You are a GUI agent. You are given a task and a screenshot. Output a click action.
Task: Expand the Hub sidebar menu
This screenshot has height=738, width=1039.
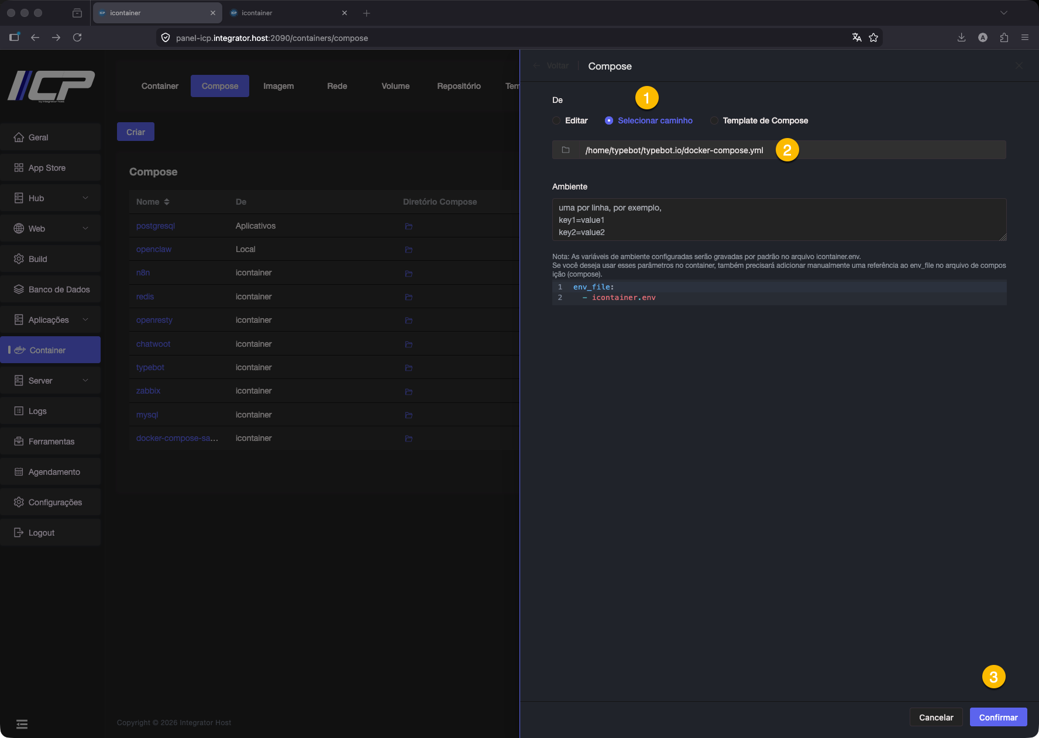[x=50, y=198]
